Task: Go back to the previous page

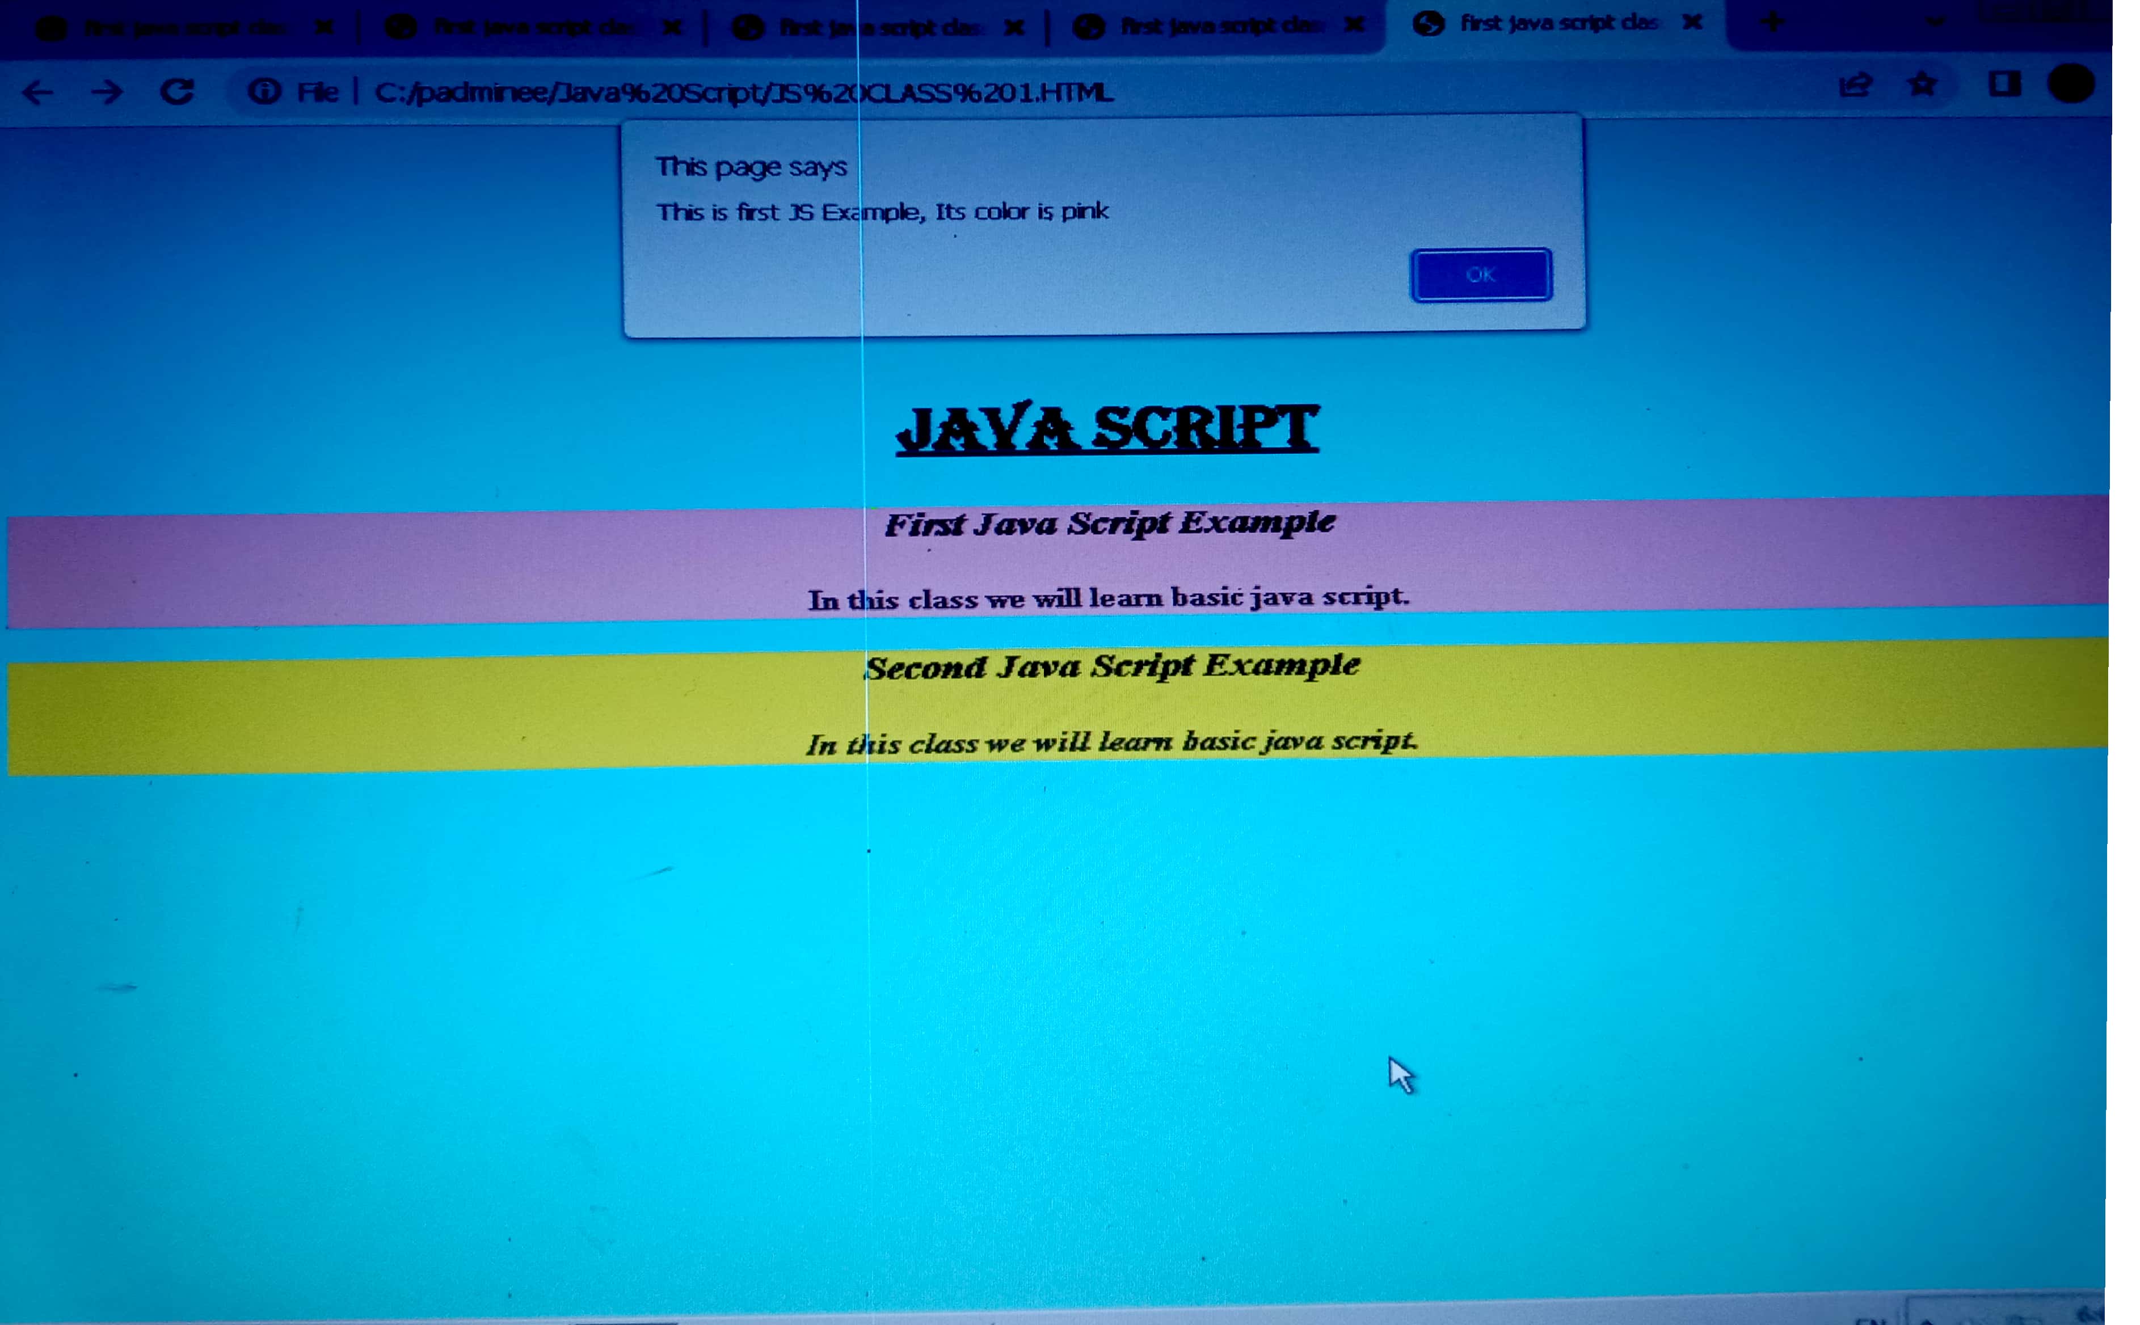Action: point(37,92)
